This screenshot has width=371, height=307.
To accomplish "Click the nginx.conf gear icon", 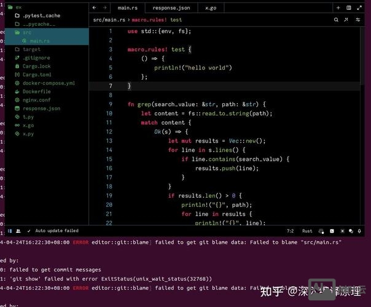I will click(x=17, y=100).
